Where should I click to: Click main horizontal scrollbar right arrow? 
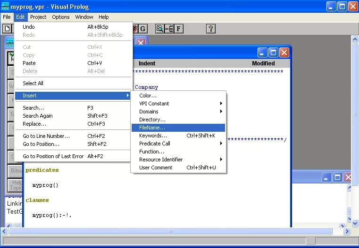point(347,232)
